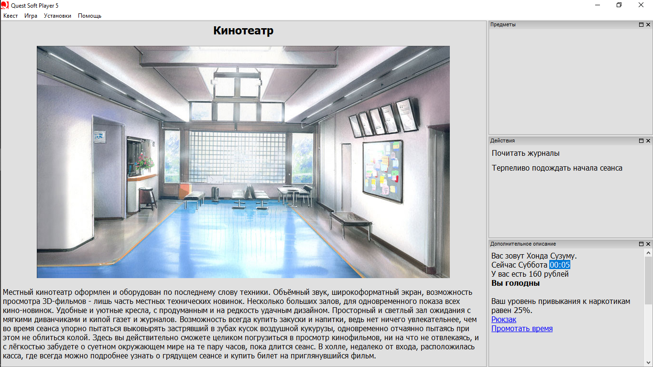
Task: Choose action Почитать журналы
Action: pos(526,153)
